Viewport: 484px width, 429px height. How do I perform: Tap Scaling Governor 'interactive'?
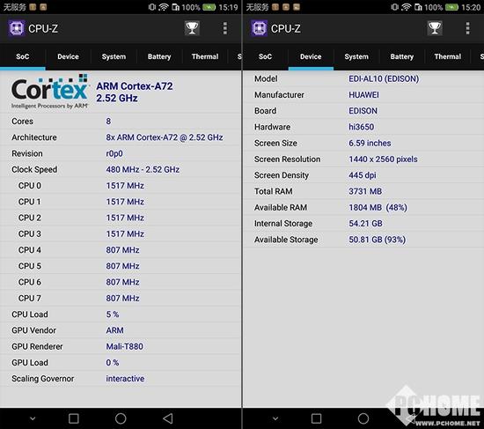[125, 379]
